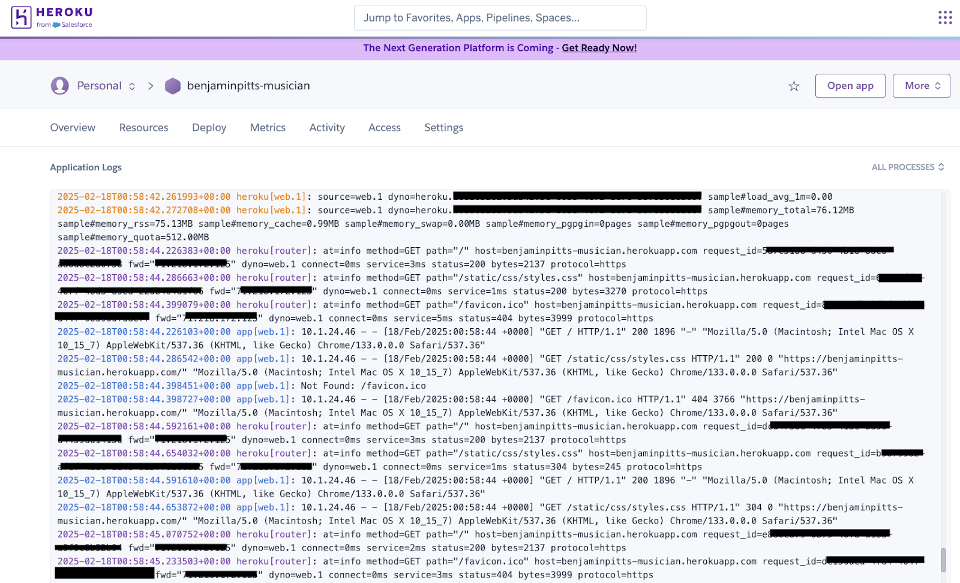The width and height of the screenshot is (960, 583).
Task: Click the sample#load_avg_1m=0.00 log text
Action: click(770, 197)
